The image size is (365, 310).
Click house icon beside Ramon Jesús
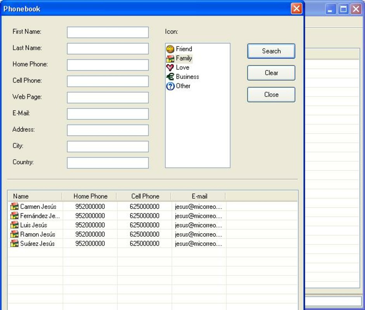(14, 234)
